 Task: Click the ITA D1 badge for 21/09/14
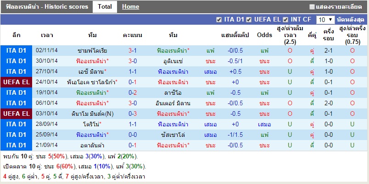17,145
